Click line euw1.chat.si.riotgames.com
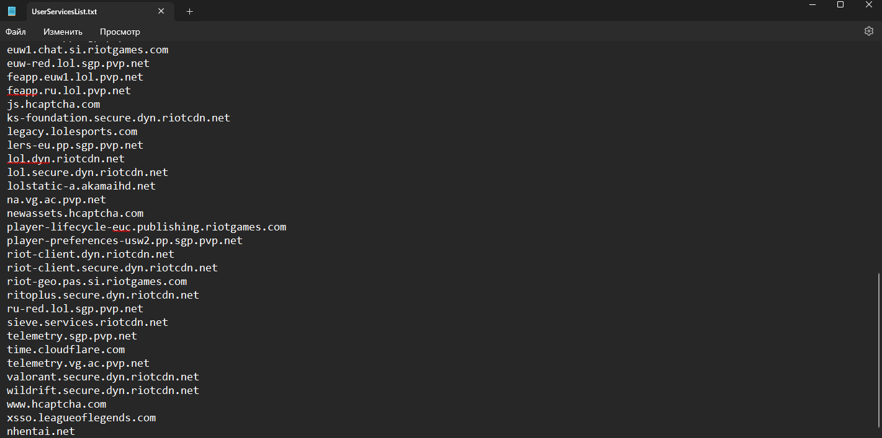The height and width of the screenshot is (438, 882). 88,50
